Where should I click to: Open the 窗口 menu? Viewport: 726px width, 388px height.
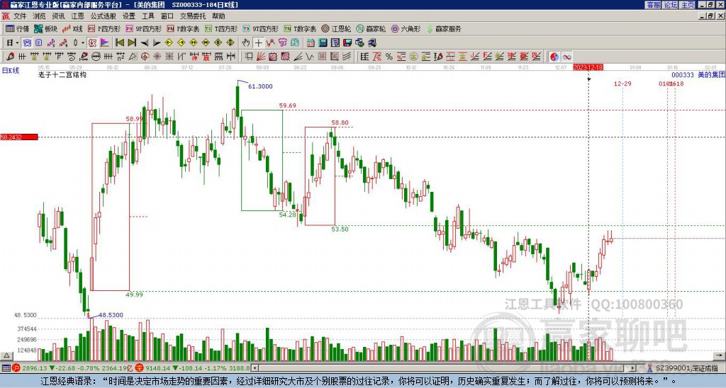point(167,16)
